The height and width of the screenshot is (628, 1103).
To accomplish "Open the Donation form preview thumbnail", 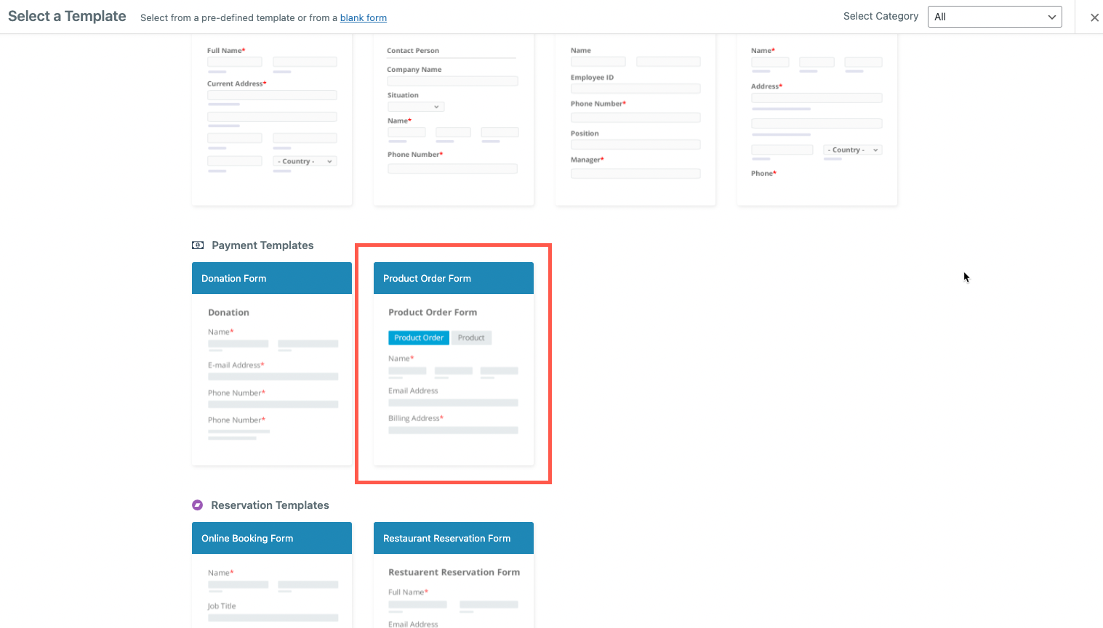I will pos(272,380).
